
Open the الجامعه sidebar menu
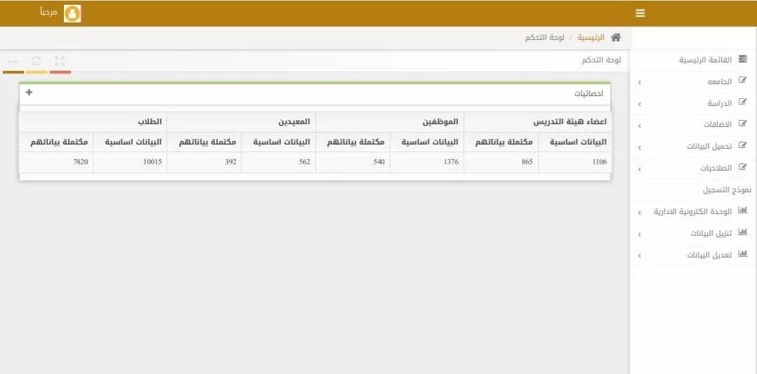(x=693, y=81)
